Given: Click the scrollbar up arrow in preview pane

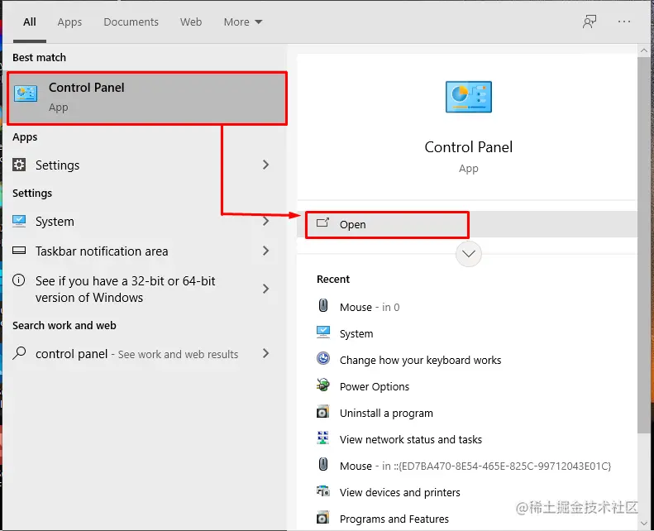Looking at the screenshot, I should click(643, 50).
